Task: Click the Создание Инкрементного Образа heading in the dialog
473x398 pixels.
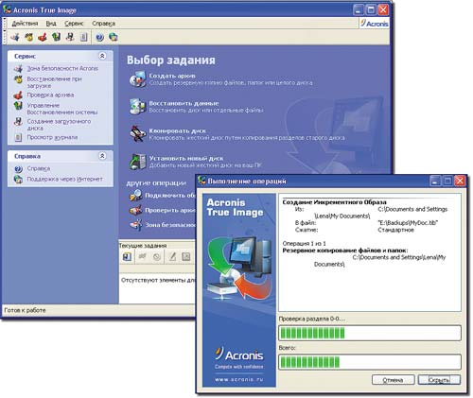Action: [x=334, y=202]
